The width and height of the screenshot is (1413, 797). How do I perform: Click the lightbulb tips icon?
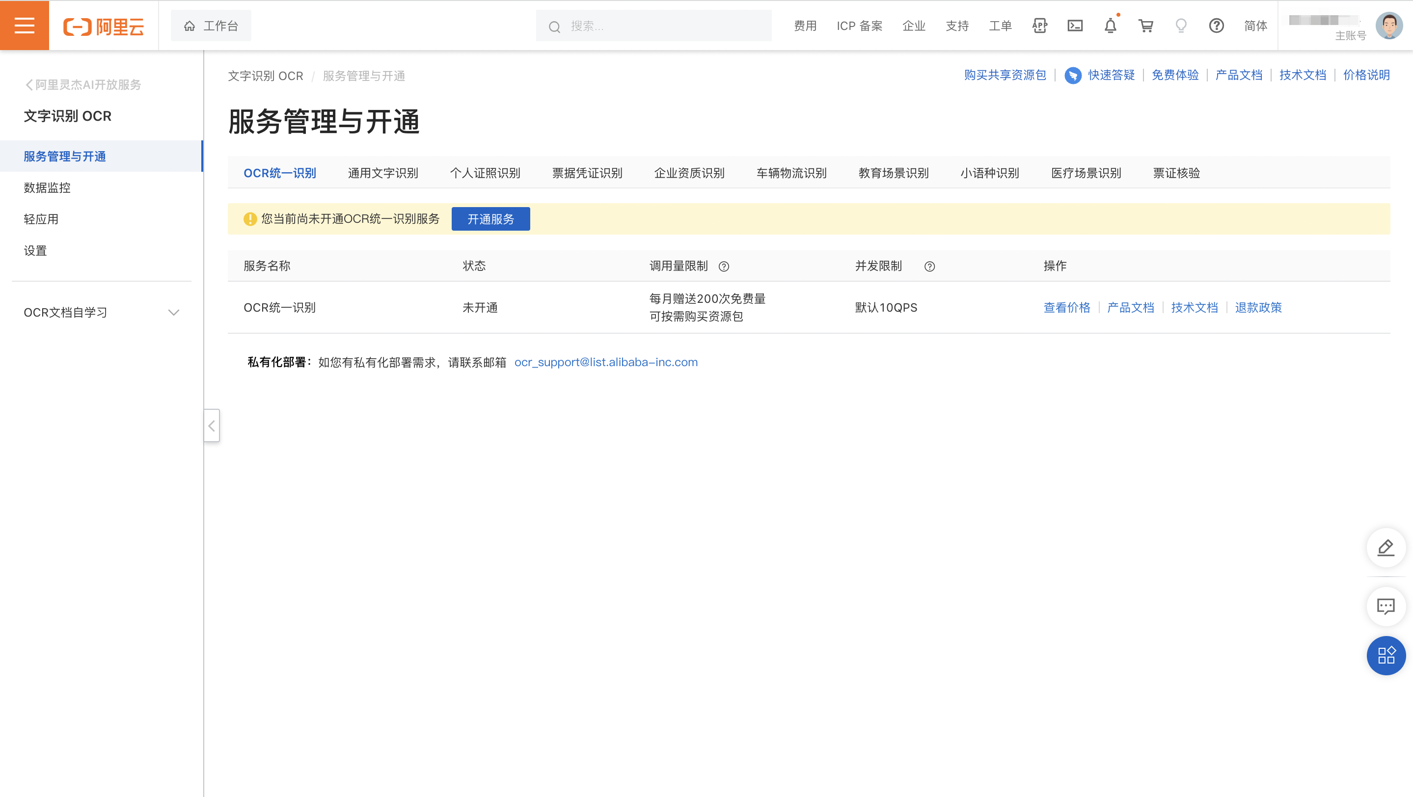1181,26
